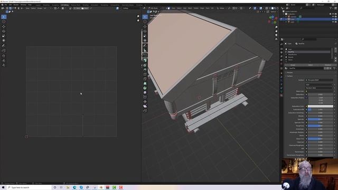Viewport: 338px width, 190px height.
Task: Click the Open image button in the UV editor
Action: 85,8
